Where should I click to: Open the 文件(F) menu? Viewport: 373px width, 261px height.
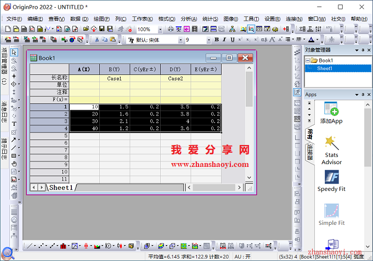point(14,19)
